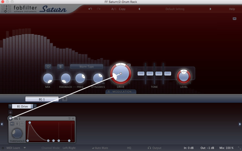Close the EG 1 panel
The height and width of the screenshot is (151, 242).
(x=73, y=118)
